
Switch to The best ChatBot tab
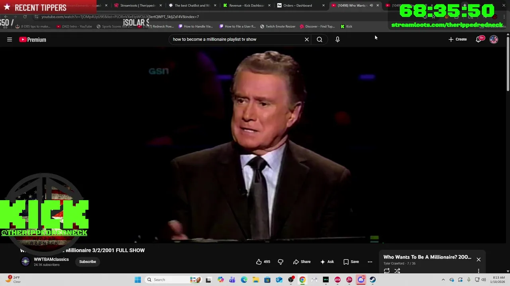[x=192, y=6]
